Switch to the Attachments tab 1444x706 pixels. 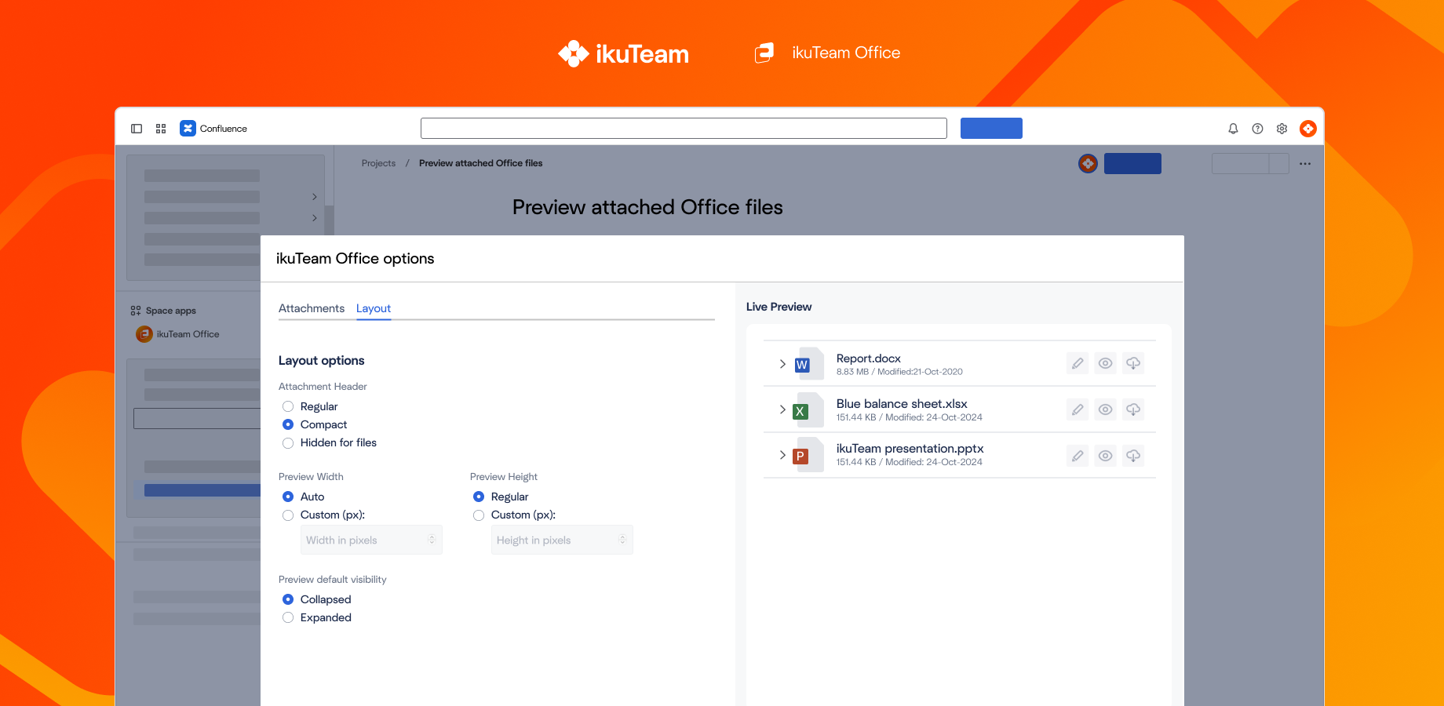pyautogui.click(x=311, y=308)
